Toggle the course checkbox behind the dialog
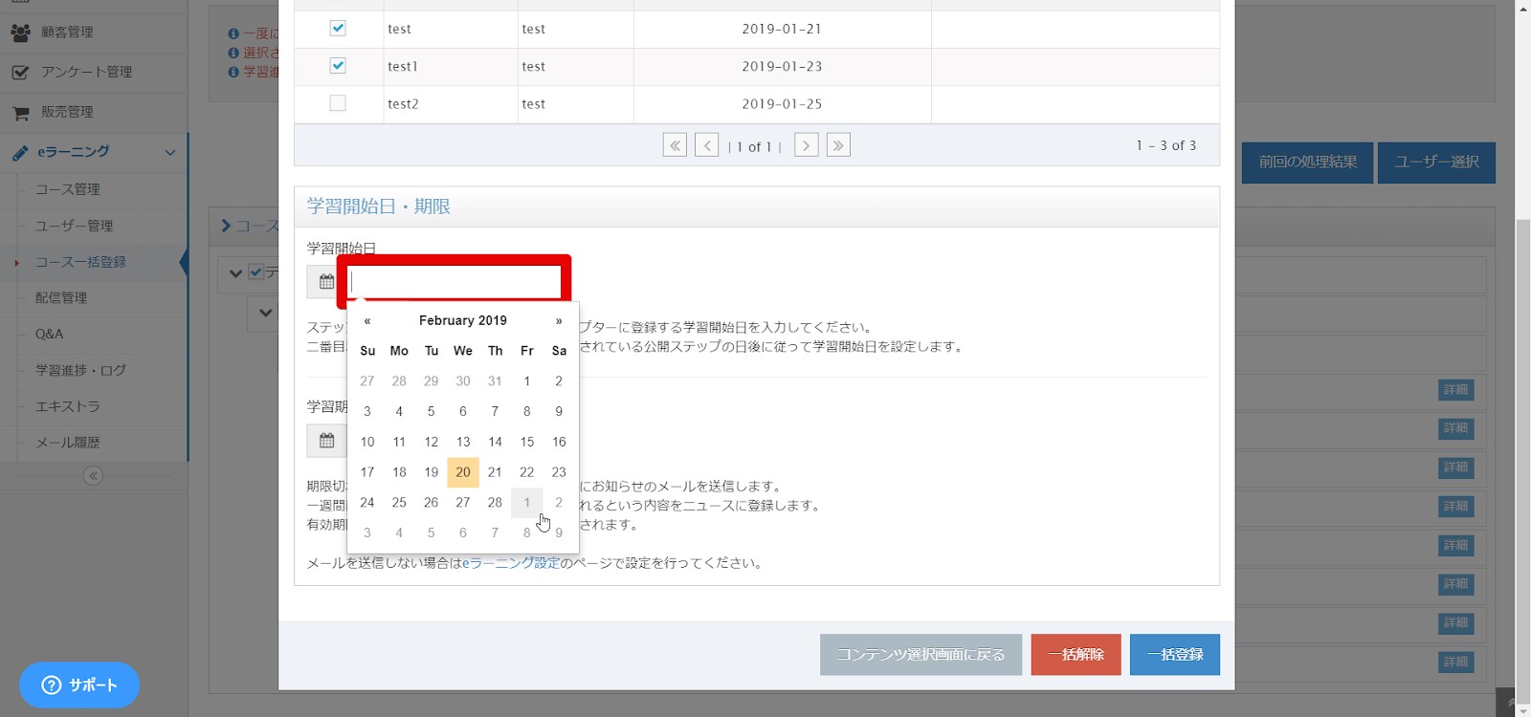Viewport: 1531px width, 717px height. [256, 272]
